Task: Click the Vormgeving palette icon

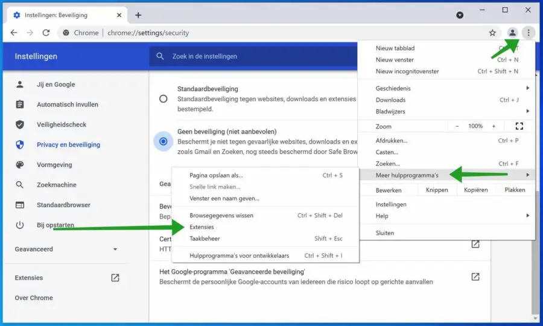Action: [20, 165]
